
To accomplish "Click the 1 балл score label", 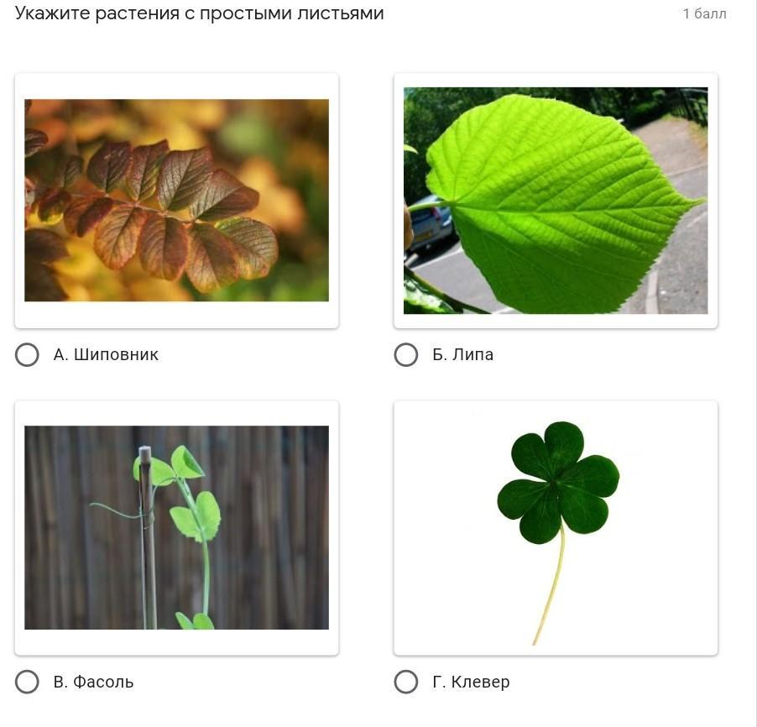I will tap(704, 14).
